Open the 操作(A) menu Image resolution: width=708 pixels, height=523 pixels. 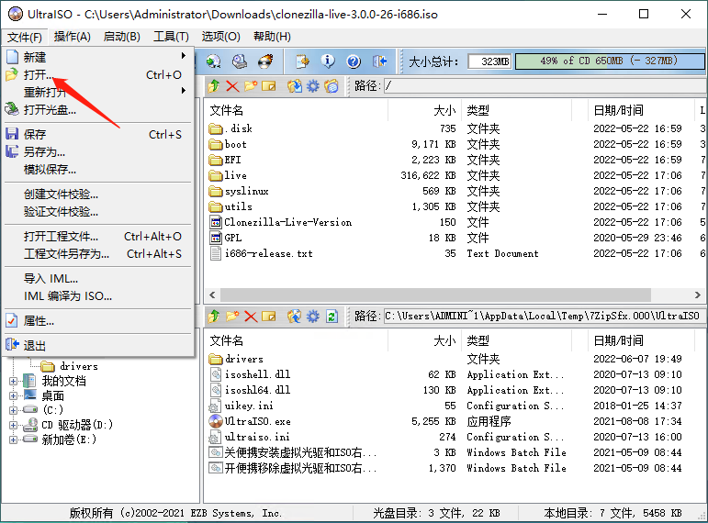tap(73, 37)
